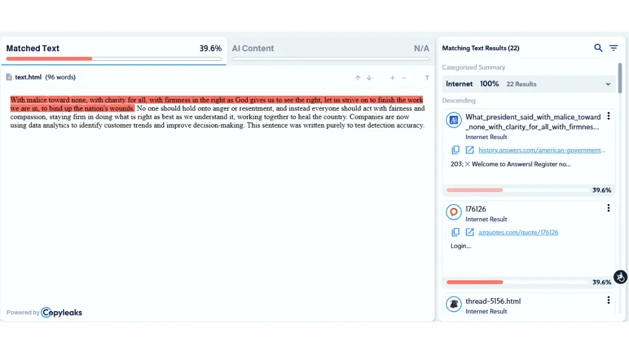The image size is (629, 353).
Task: Click the document icon beside text.html
Action: [x=9, y=77]
